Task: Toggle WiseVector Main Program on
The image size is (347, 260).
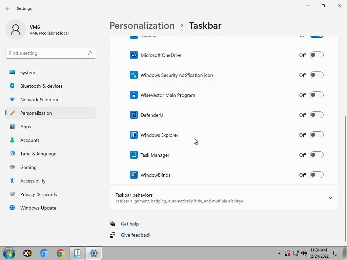Action: tap(317, 95)
